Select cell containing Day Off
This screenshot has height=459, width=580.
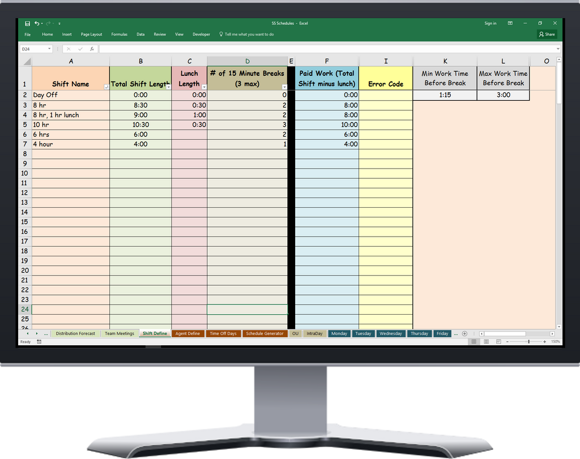click(x=71, y=95)
